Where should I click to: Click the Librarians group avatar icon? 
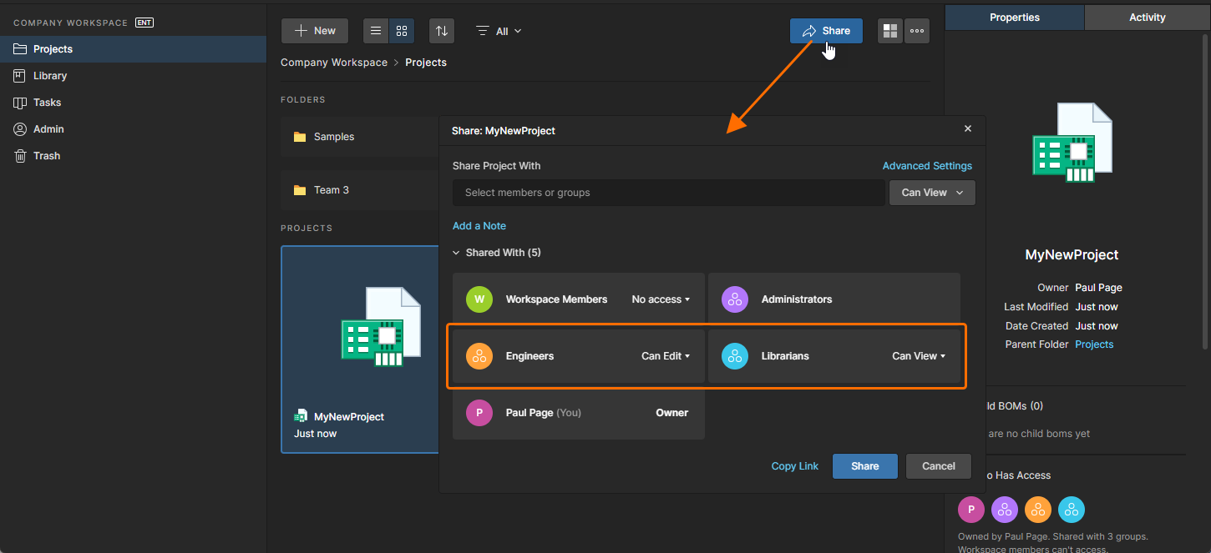click(x=735, y=356)
